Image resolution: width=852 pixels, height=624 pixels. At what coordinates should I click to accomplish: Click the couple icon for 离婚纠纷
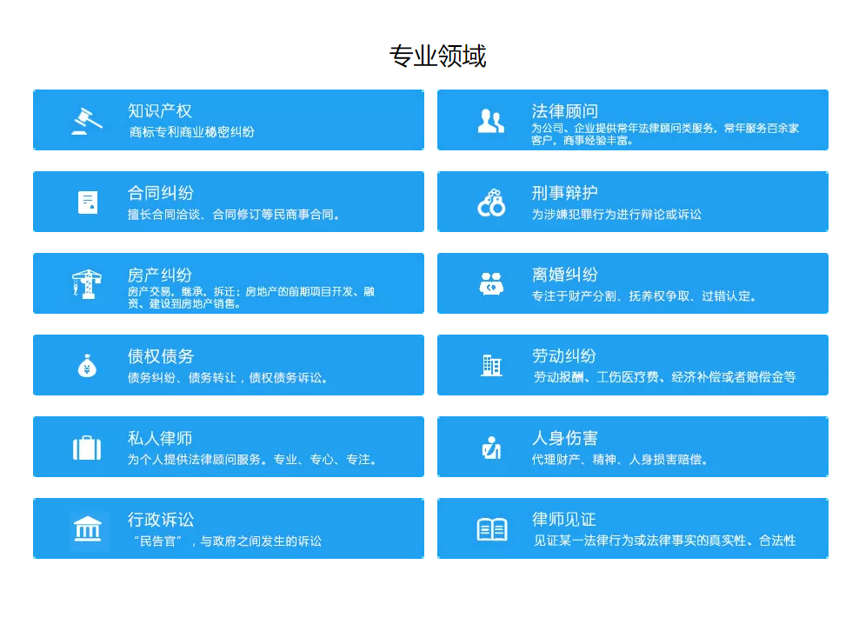pyautogui.click(x=491, y=283)
